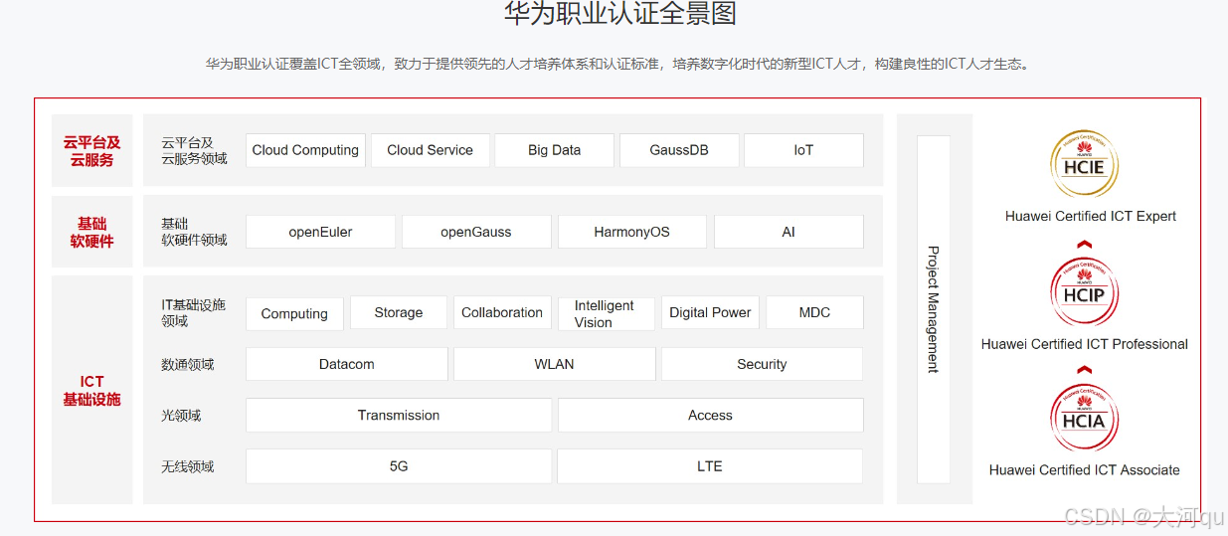The height and width of the screenshot is (536, 1228).
Task: Select the Digital Power certification box
Action: pyautogui.click(x=710, y=313)
